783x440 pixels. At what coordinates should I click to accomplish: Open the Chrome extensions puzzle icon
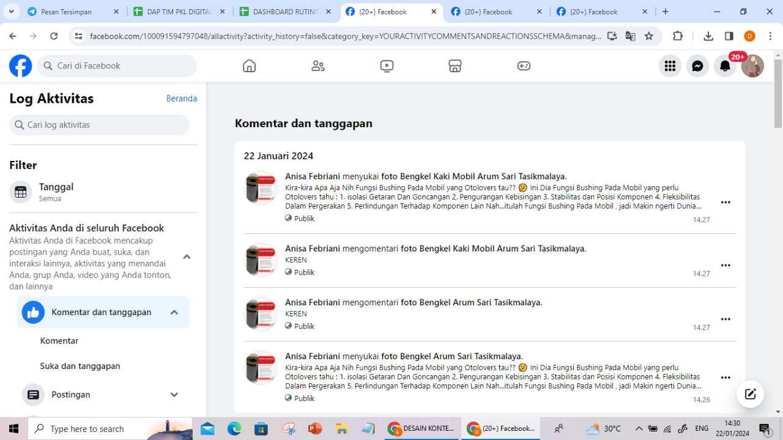pos(678,36)
